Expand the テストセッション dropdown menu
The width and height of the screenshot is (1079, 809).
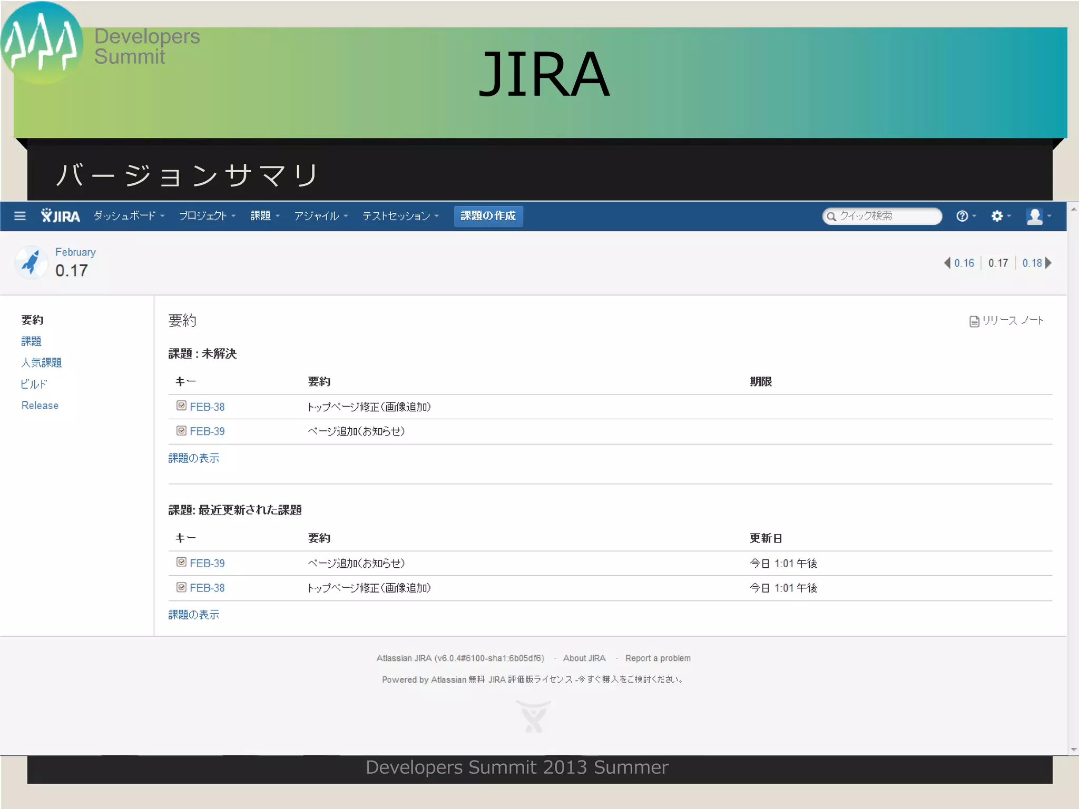coord(400,216)
